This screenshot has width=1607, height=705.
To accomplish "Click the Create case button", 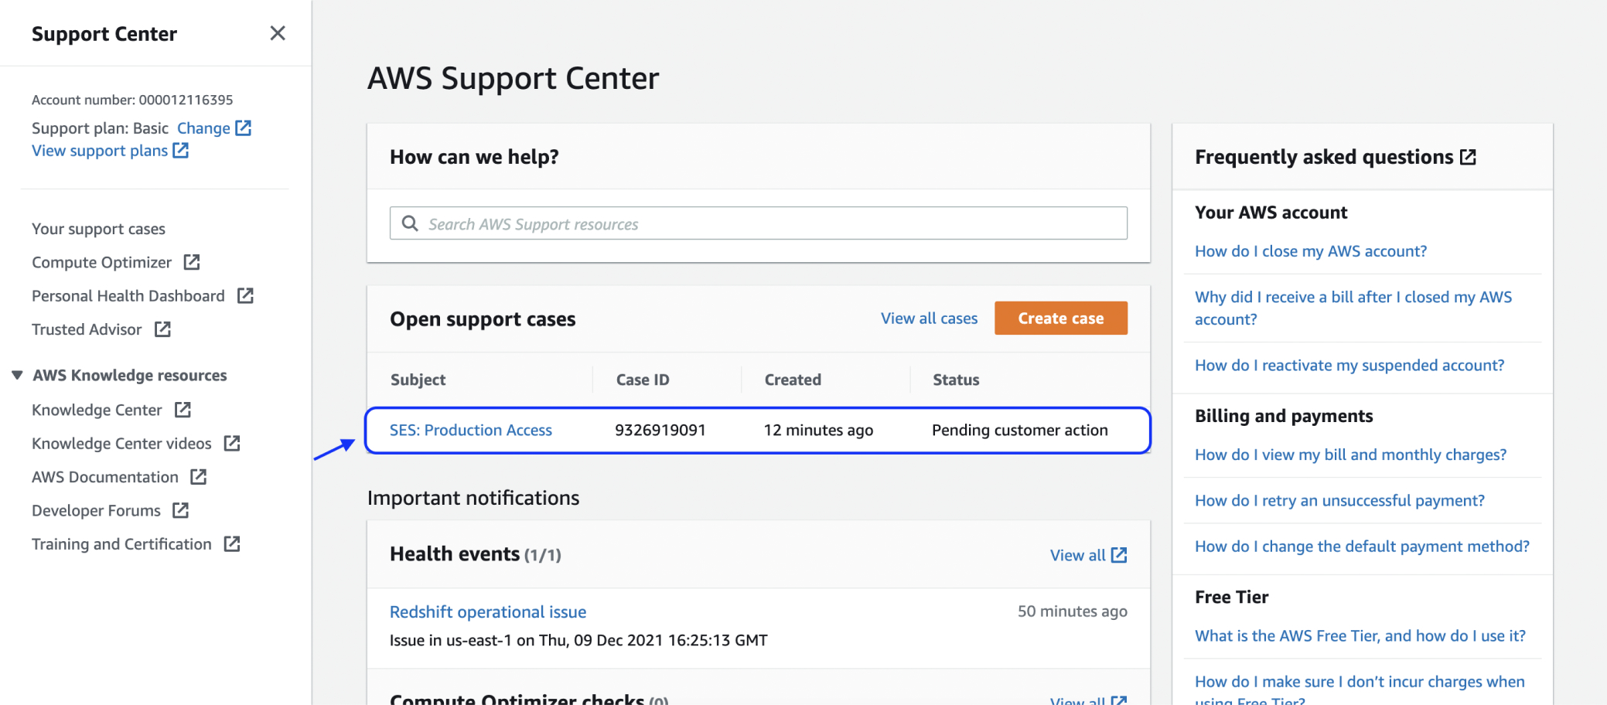I will point(1060,318).
